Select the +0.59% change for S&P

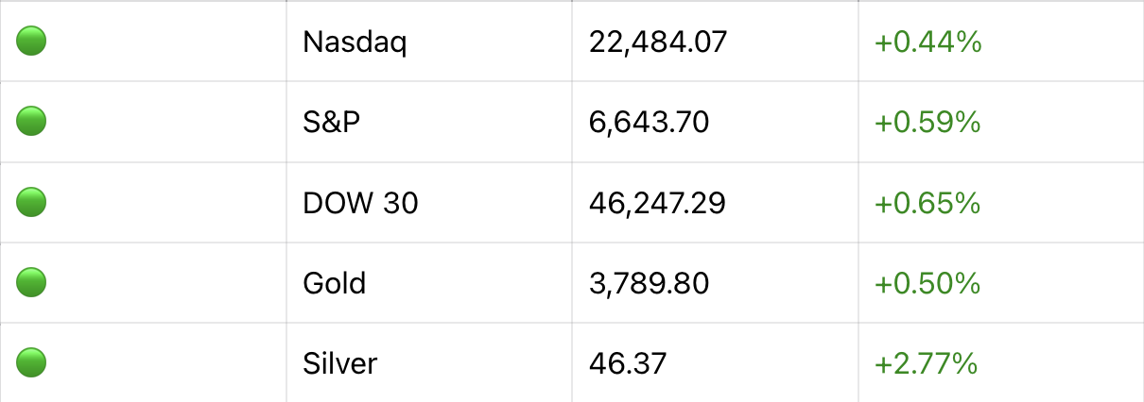[x=927, y=122]
